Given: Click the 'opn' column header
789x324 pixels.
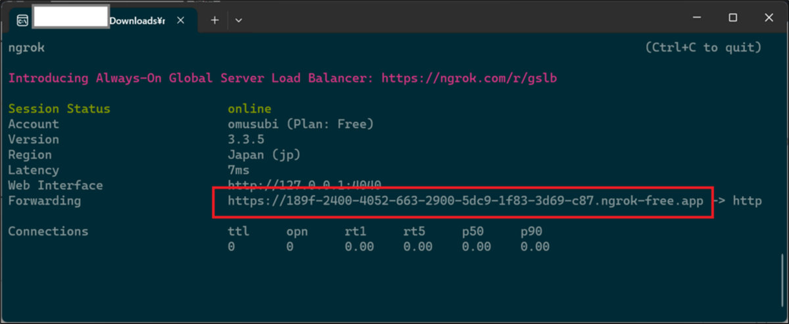Looking at the screenshot, I should coord(297,232).
